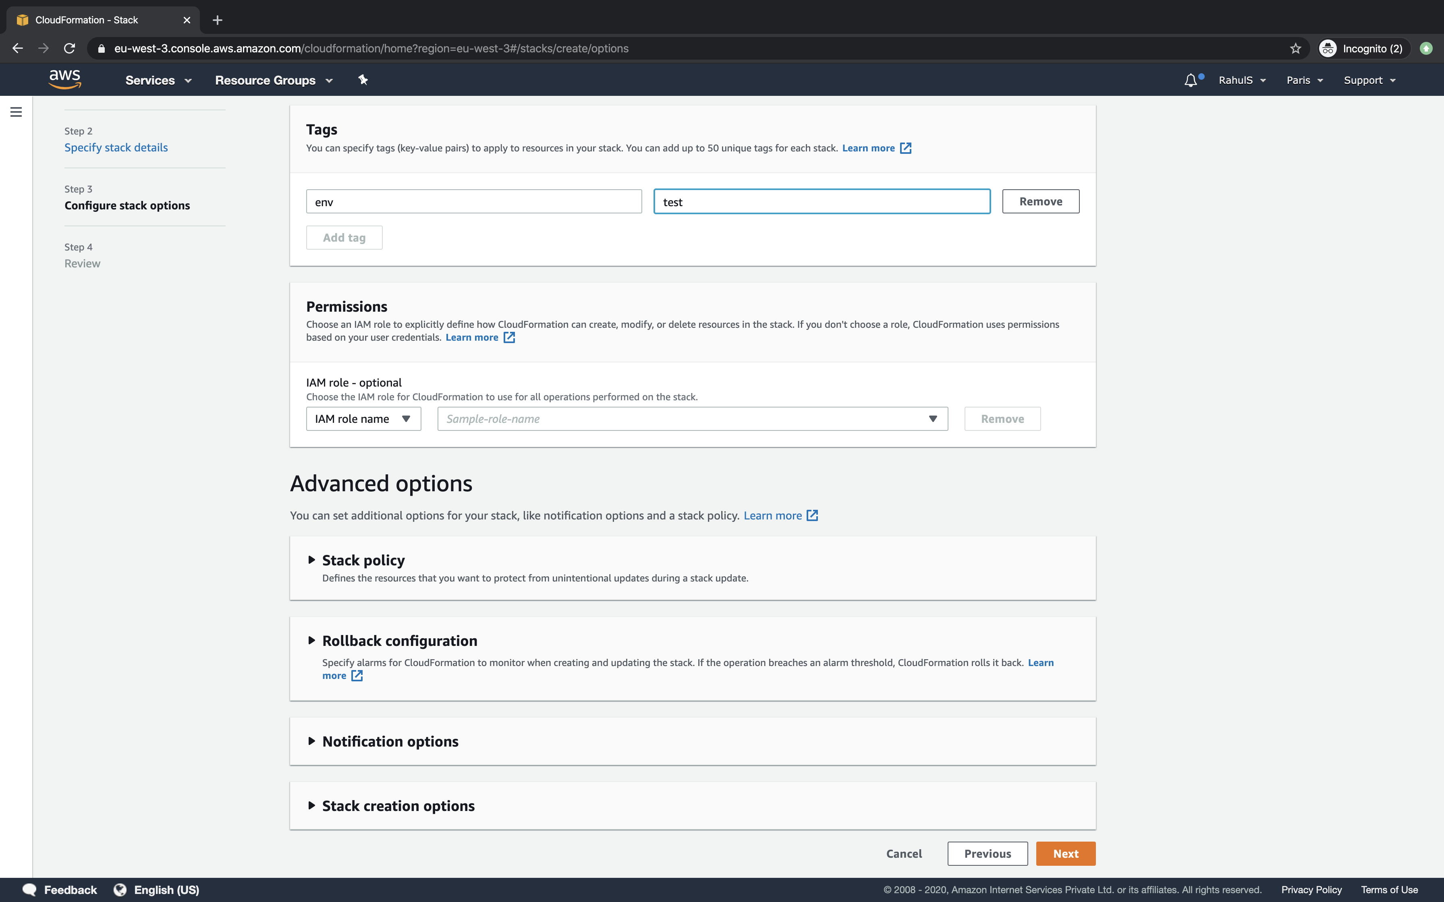Reload the page
The image size is (1444, 902).
click(69, 48)
